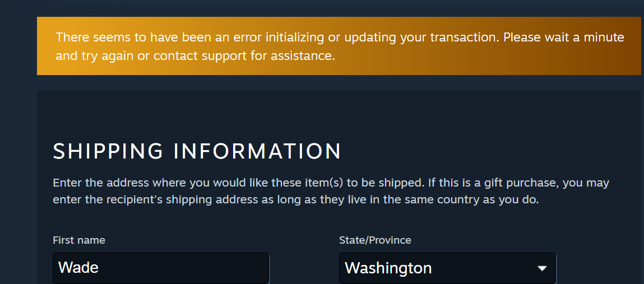
Task: Click the shipping address instructions paragraph
Action: pyautogui.click(x=331, y=191)
